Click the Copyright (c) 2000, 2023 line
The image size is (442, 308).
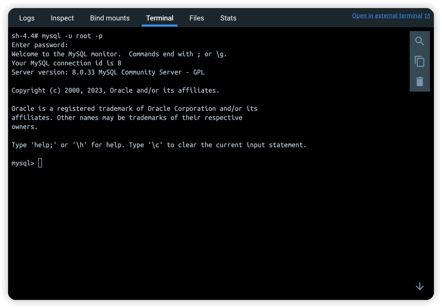pyautogui.click(x=115, y=91)
